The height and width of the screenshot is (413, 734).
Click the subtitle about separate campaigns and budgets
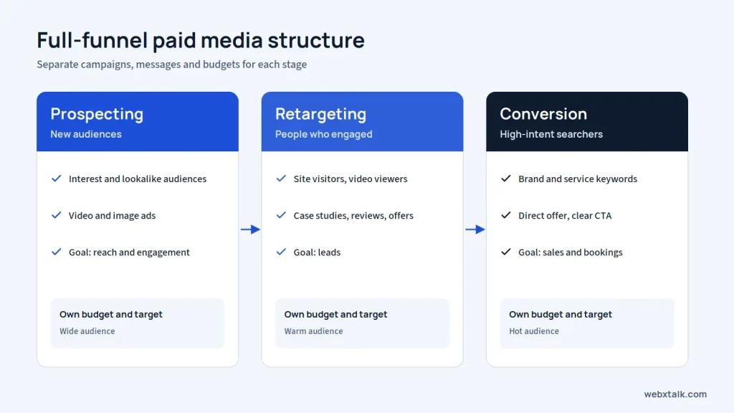(x=172, y=65)
